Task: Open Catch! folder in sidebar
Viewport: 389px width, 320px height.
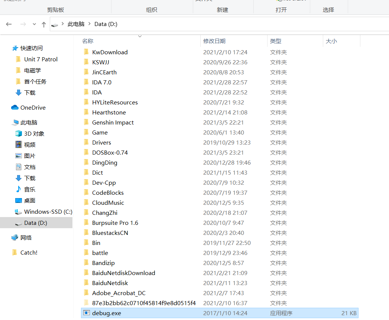Action: coord(29,252)
